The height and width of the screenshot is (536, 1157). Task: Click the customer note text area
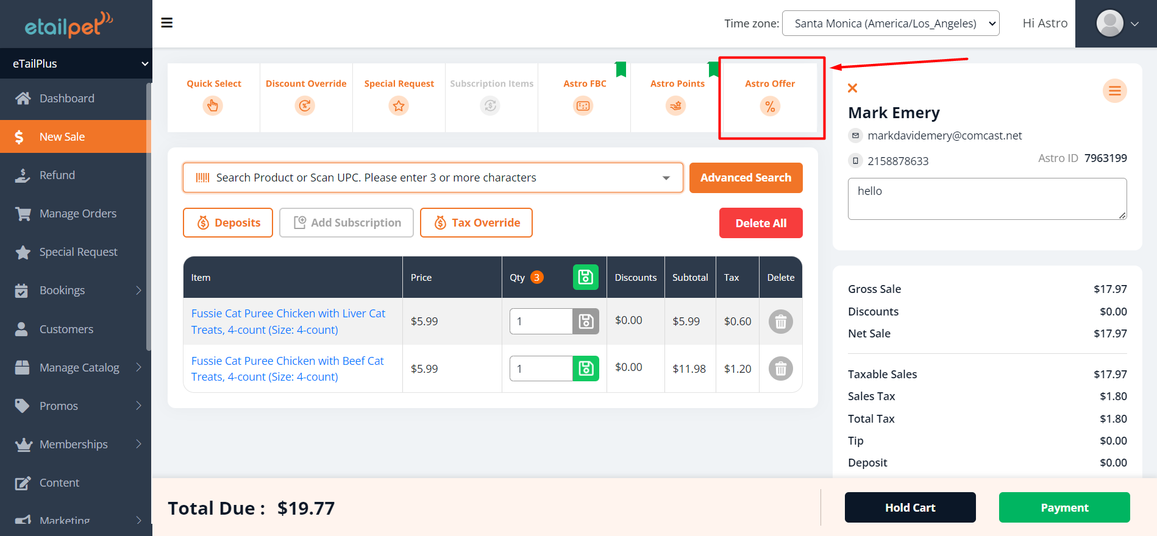(986, 199)
